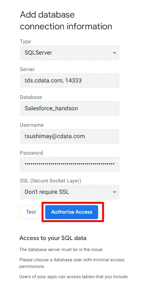
Task: Open the Type dropdown showing SQLServer
Action: pyautogui.click(x=69, y=53)
